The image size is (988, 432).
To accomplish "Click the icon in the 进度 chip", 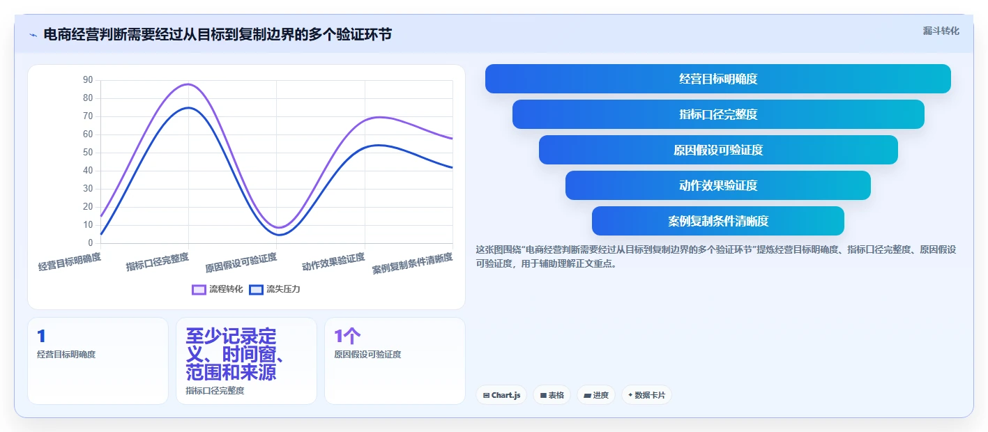I will (587, 395).
